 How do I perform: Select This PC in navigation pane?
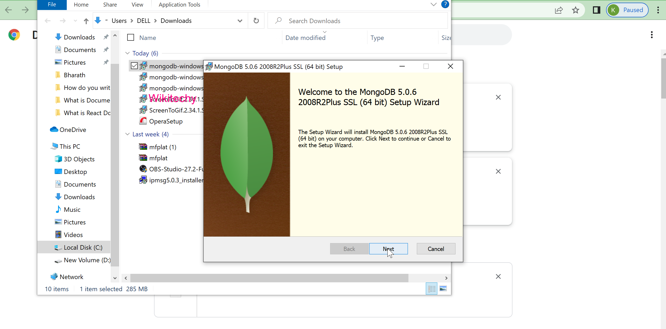pos(70,146)
